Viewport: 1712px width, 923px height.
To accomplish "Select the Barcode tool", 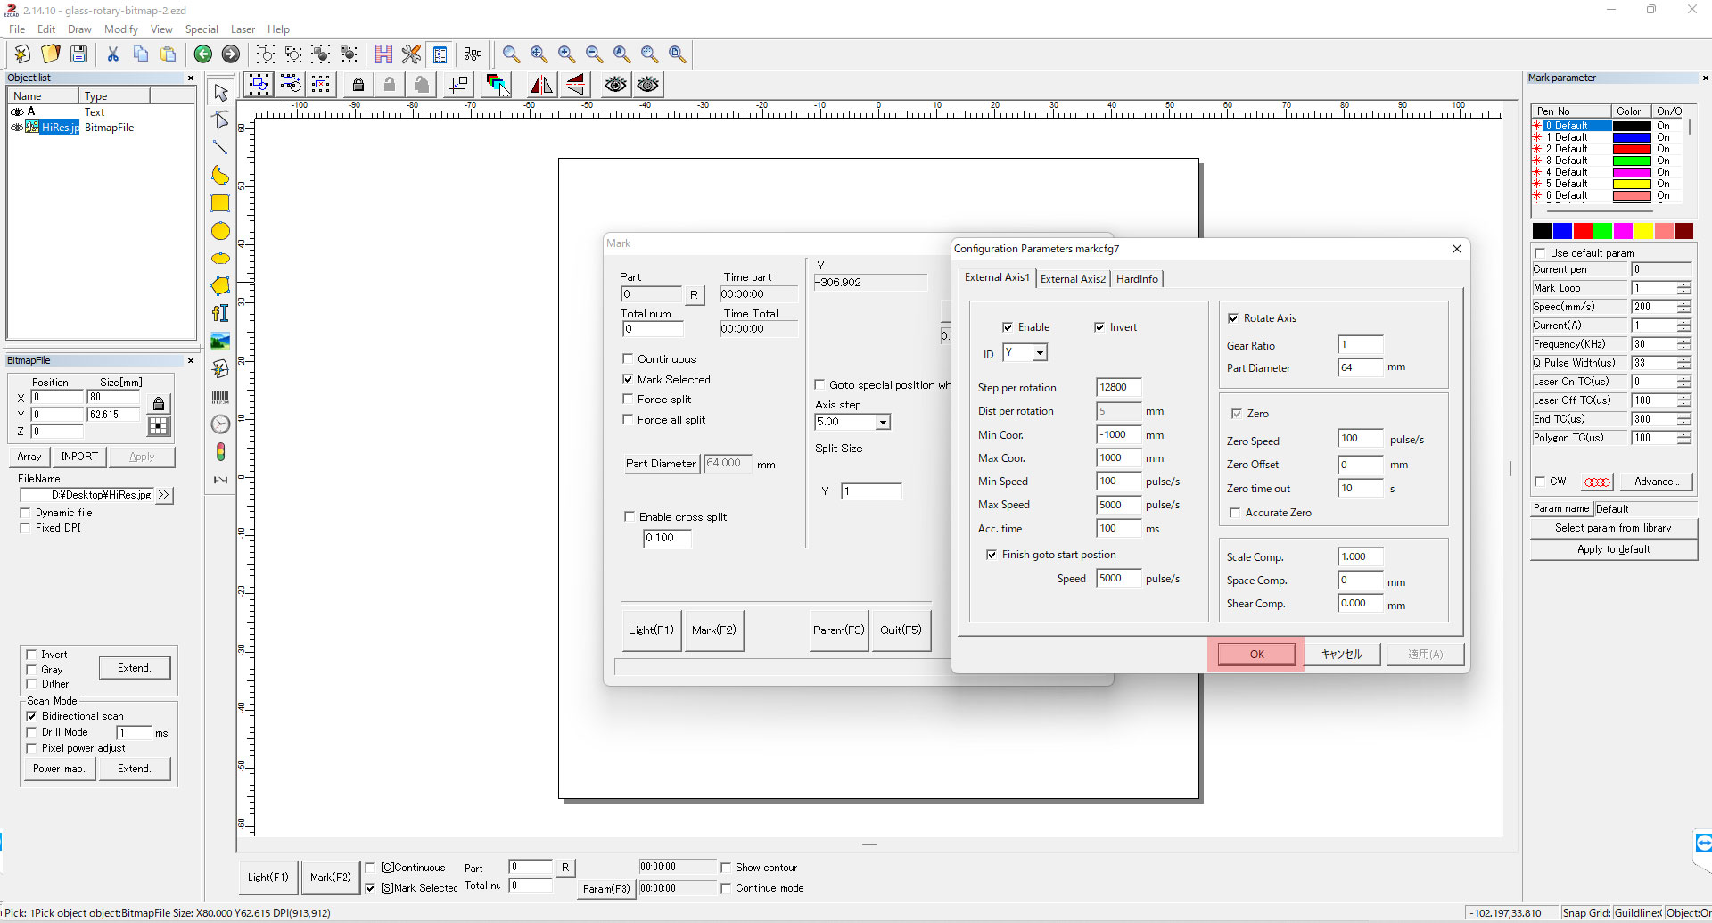I will coord(220,397).
